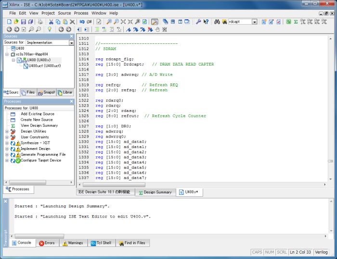Click the Print icon

[40, 22]
